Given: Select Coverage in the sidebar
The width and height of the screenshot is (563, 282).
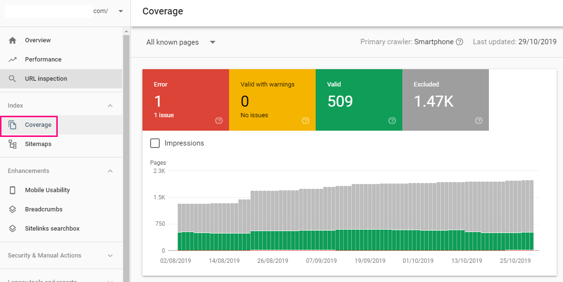Looking at the screenshot, I should coord(61,125).
